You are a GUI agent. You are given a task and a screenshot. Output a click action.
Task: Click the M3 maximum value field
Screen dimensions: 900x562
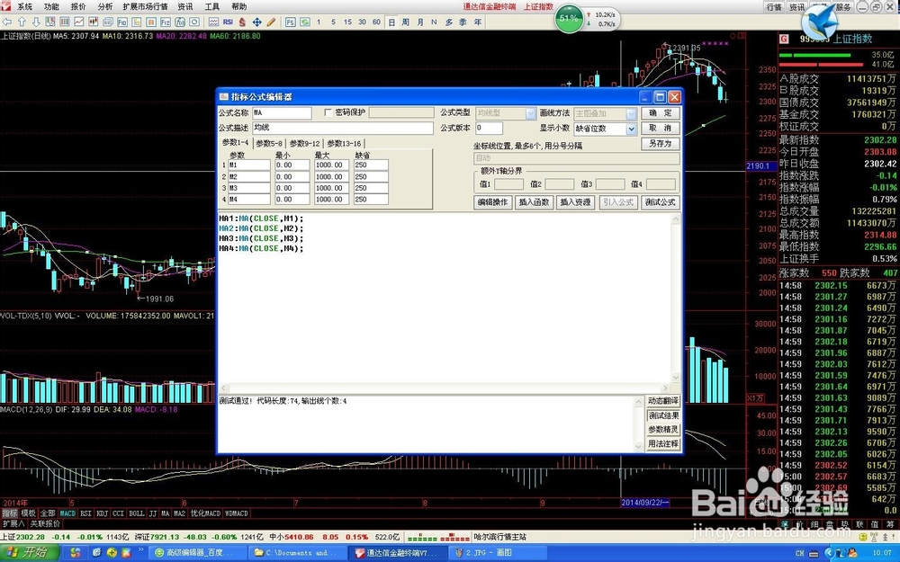pyautogui.click(x=331, y=188)
